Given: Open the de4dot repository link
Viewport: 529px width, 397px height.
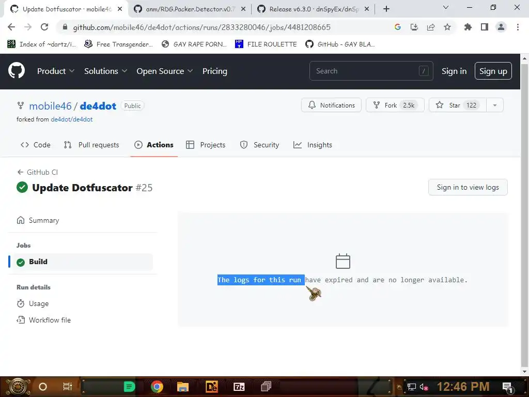Looking at the screenshot, I should tap(98, 106).
